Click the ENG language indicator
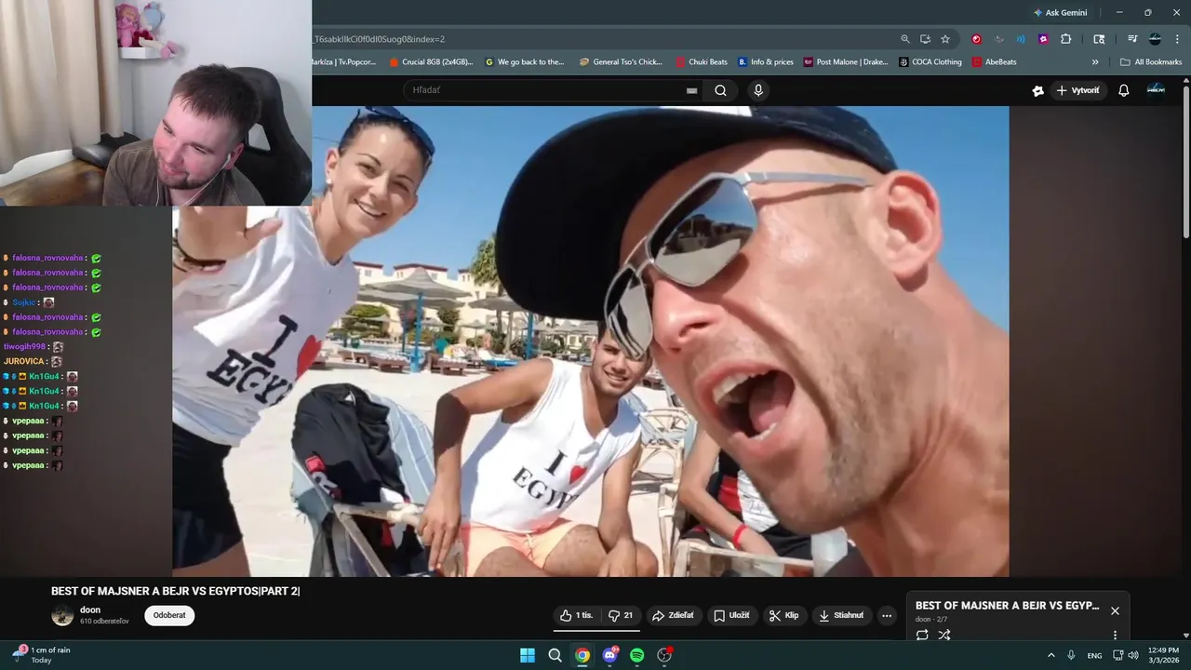Image resolution: width=1191 pixels, height=670 pixels. click(x=1095, y=655)
